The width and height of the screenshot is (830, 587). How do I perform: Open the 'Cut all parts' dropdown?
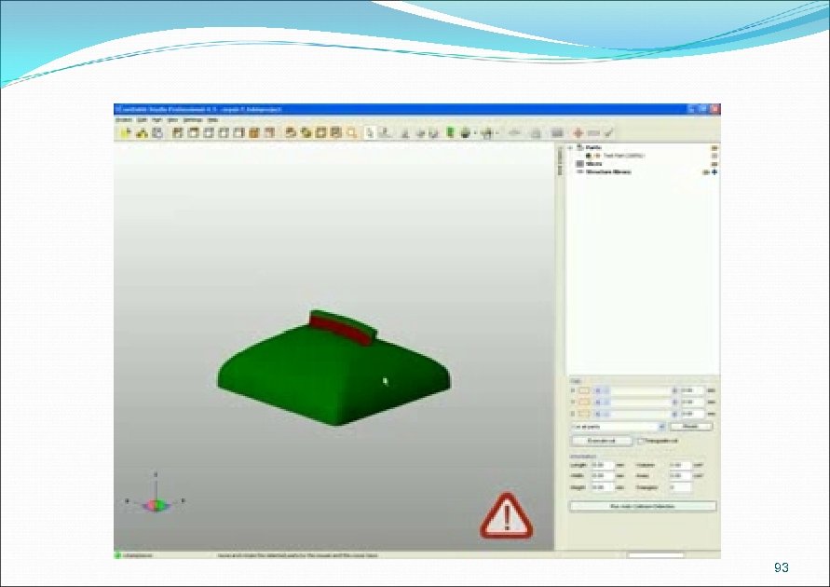(x=661, y=427)
